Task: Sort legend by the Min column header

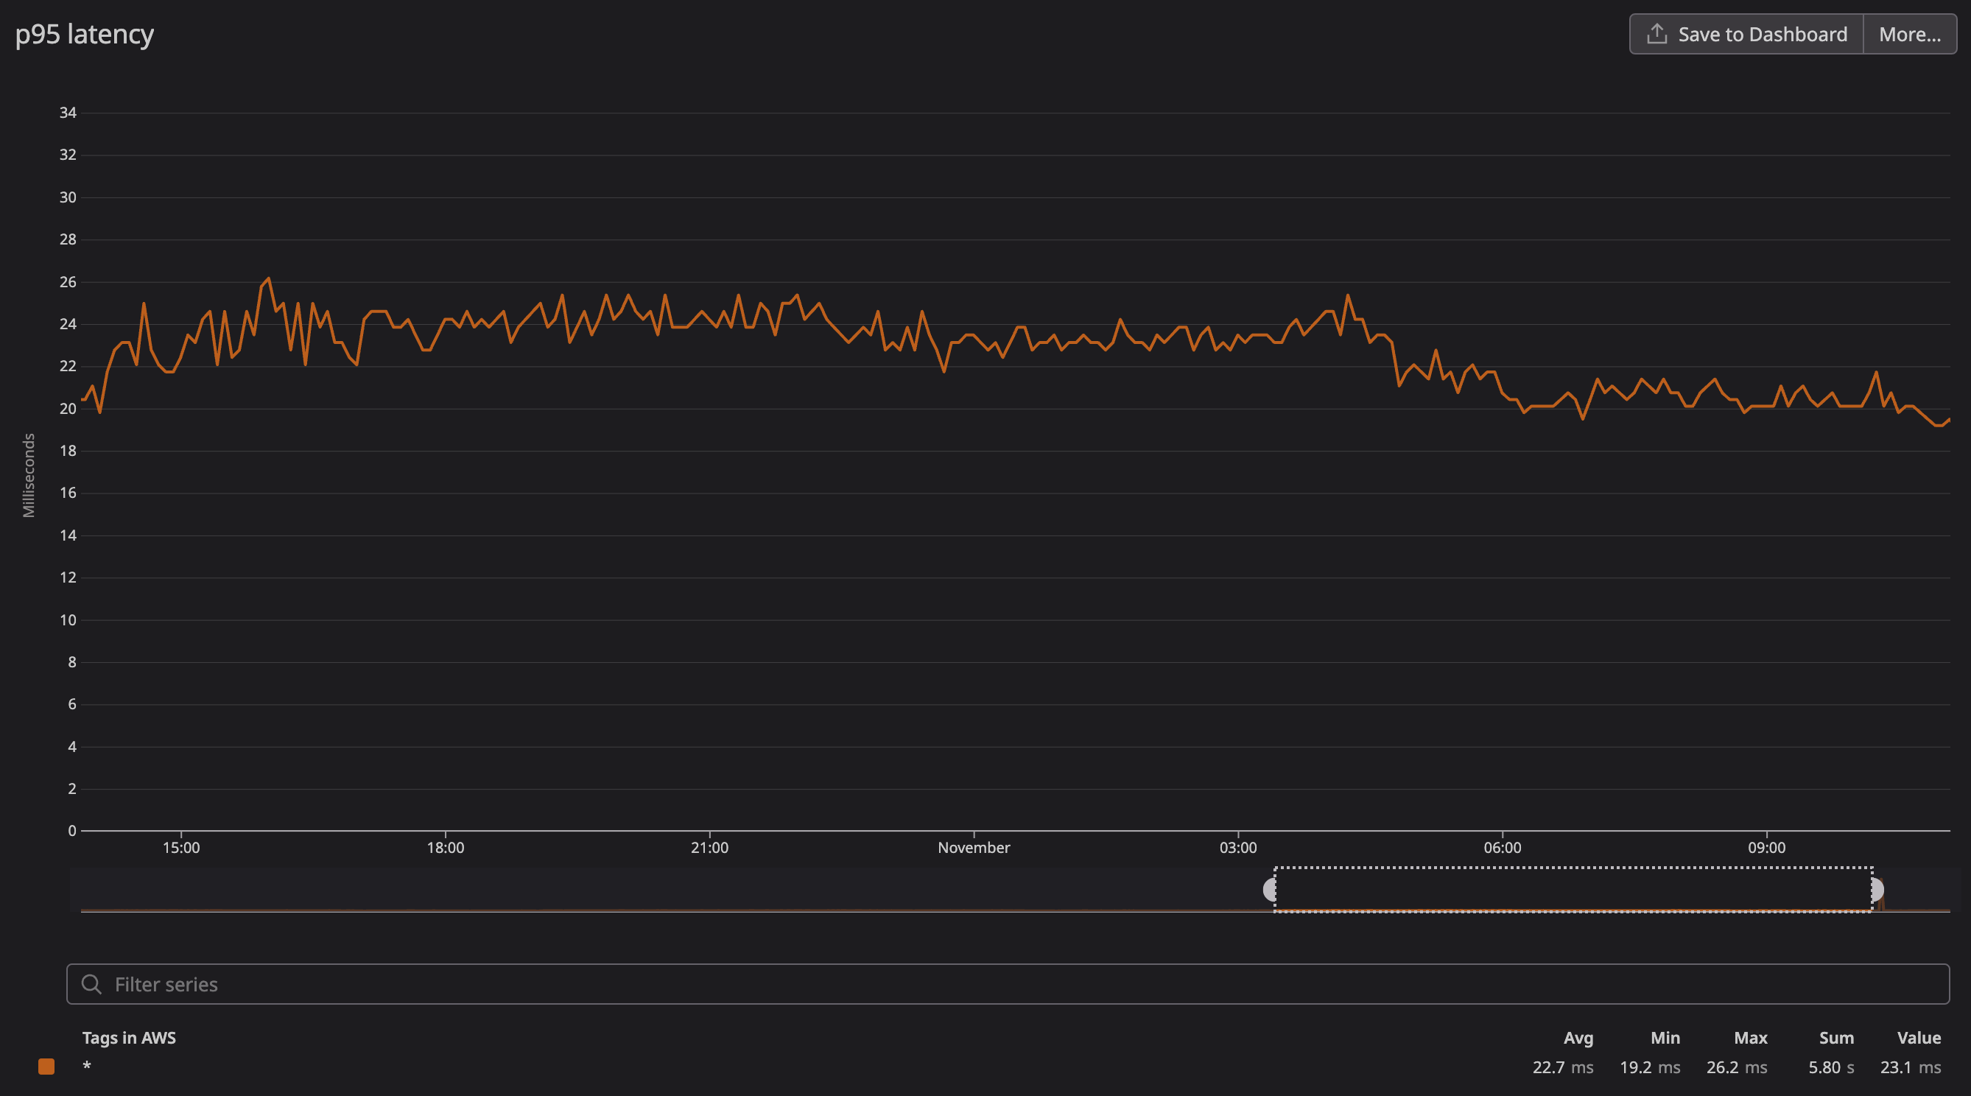Action: [1665, 1038]
